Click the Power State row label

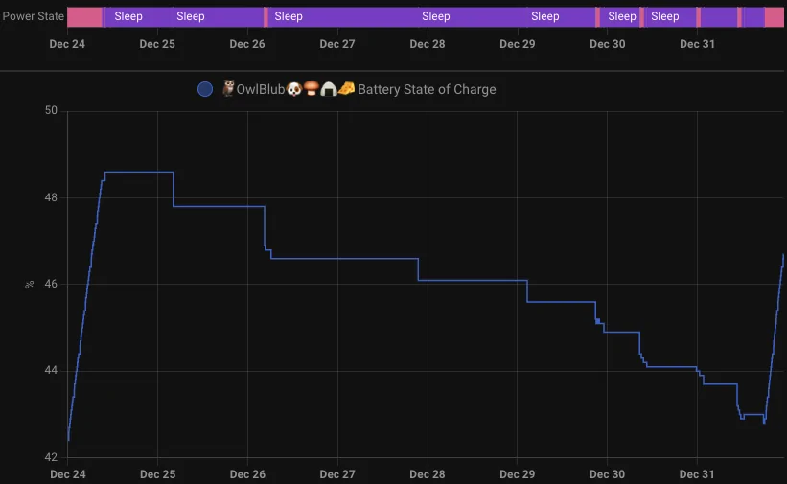pyautogui.click(x=34, y=16)
